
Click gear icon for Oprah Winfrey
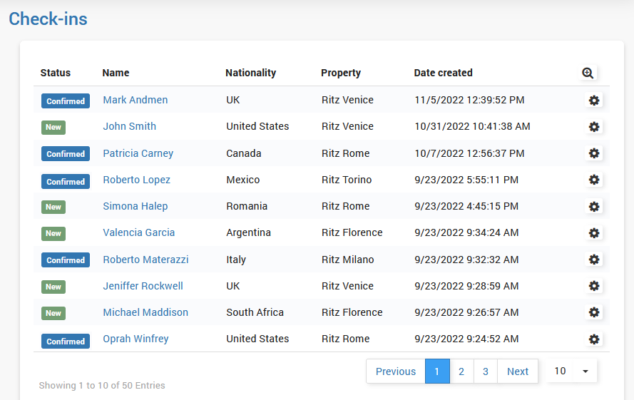click(594, 339)
